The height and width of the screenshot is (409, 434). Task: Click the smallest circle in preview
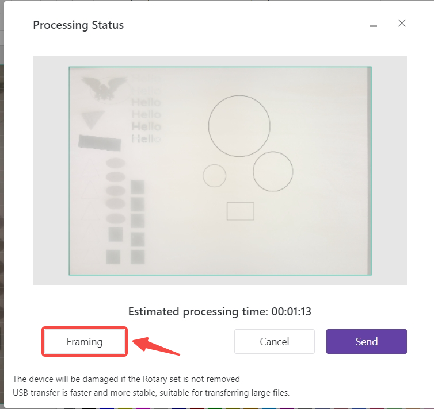(x=215, y=175)
